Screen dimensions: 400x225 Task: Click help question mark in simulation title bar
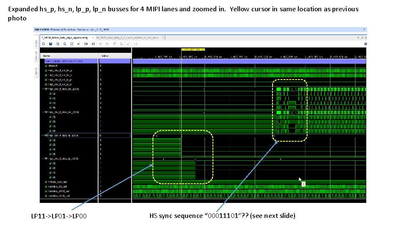click(x=364, y=30)
